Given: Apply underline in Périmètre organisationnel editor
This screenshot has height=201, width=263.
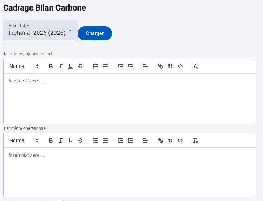Looking at the screenshot, I should [x=71, y=66].
